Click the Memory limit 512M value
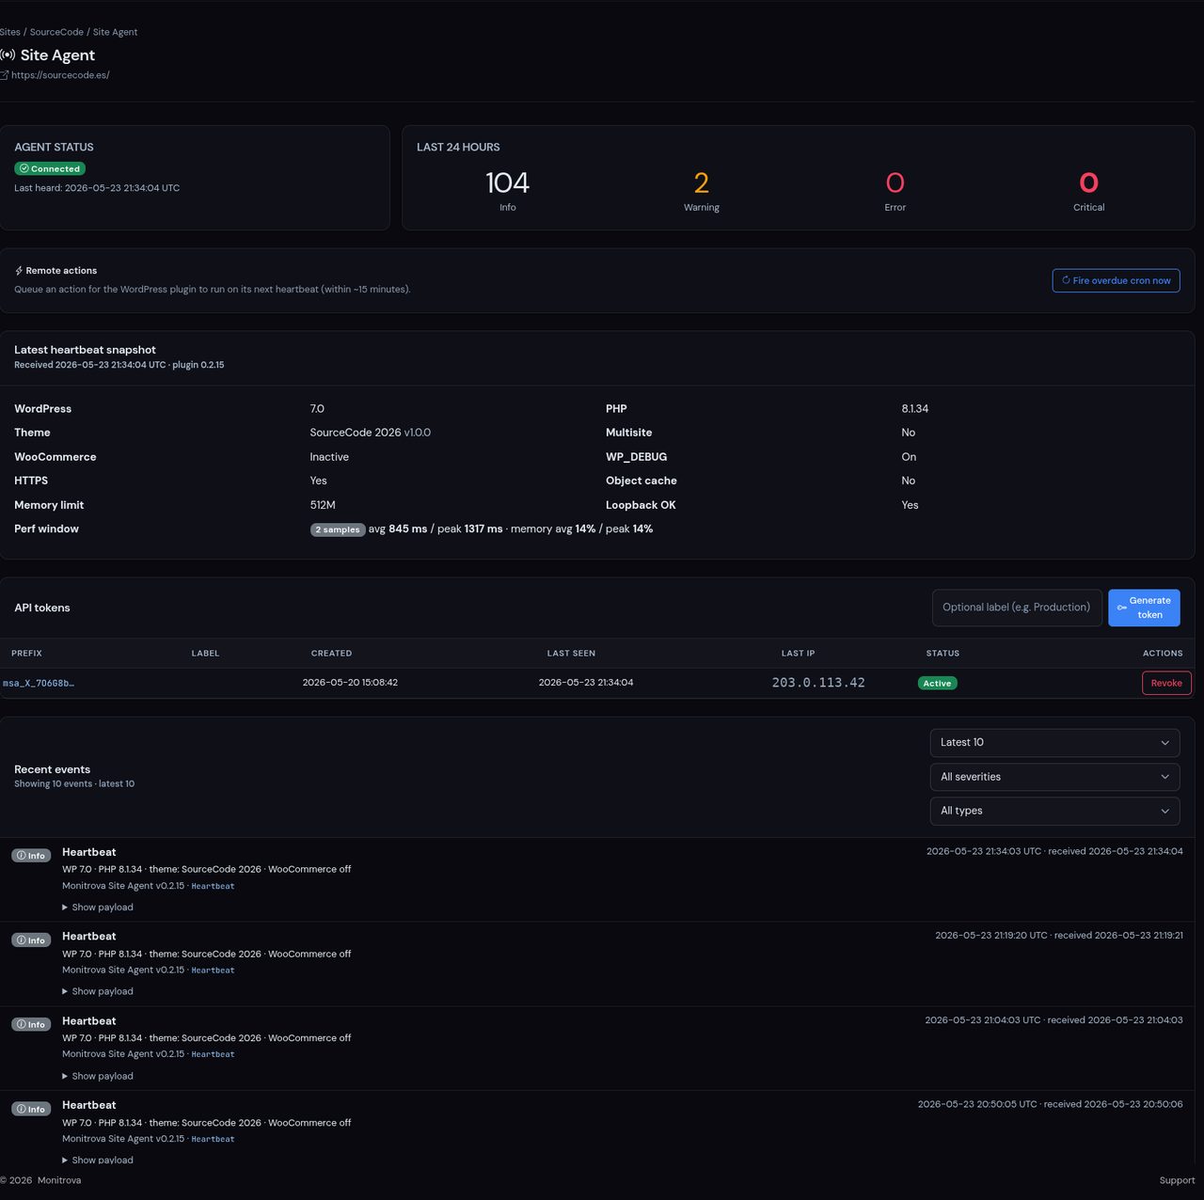Image resolution: width=1204 pixels, height=1200 pixels. click(x=323, y=505)
